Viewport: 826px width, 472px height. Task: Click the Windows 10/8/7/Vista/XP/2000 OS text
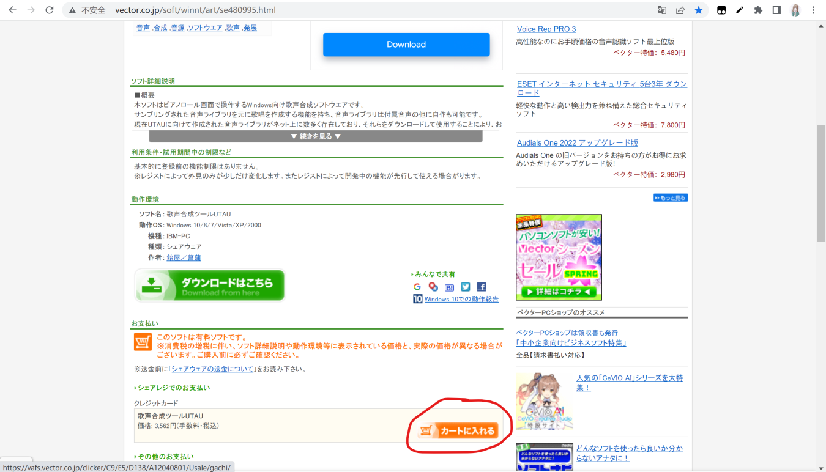214,226
